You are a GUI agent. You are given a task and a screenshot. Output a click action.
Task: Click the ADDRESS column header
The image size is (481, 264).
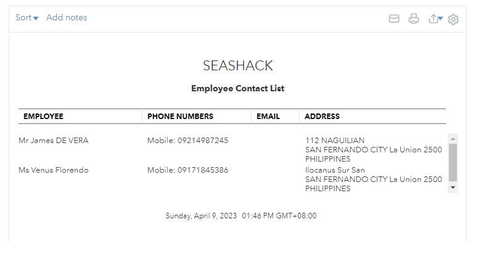click(x=322, y=117)
